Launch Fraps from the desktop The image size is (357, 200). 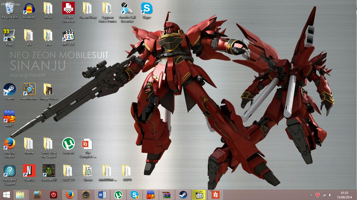tap(10, 38)
